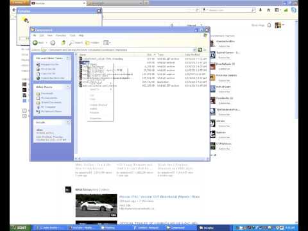Collapse the Details panel
This screenshot has width=308, height=231.
coord(68,122)
